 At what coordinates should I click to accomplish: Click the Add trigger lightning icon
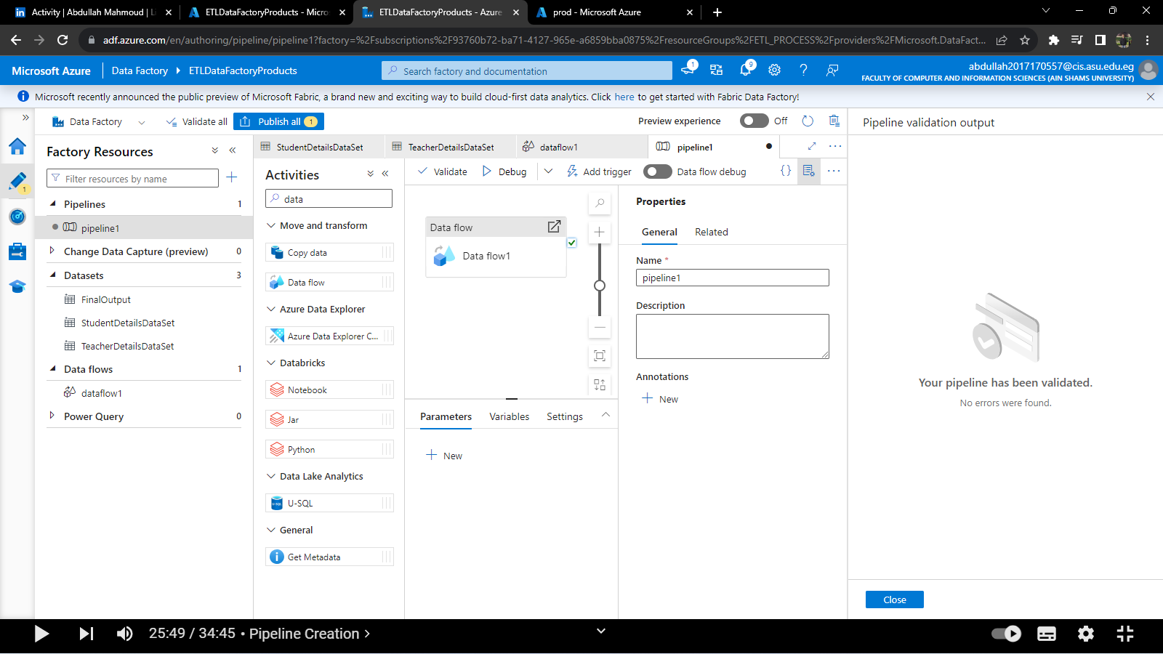tap(572, 171)
